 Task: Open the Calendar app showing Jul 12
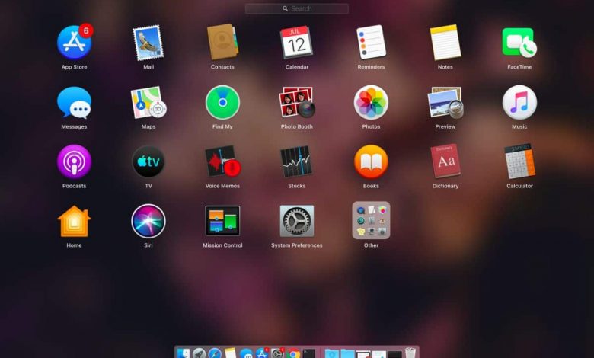297,42
